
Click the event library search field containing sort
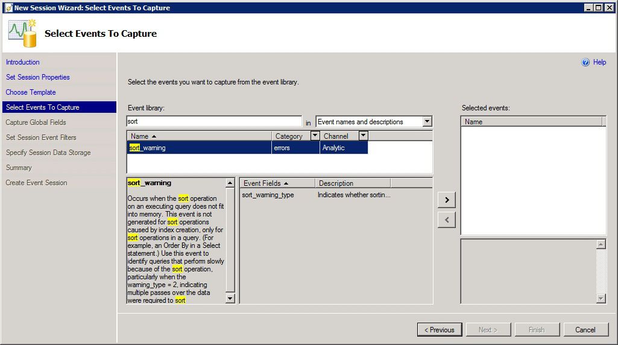(215, 121)
